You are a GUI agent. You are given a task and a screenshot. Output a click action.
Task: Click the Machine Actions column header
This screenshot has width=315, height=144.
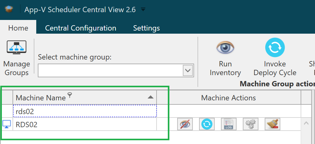(228, 98)
